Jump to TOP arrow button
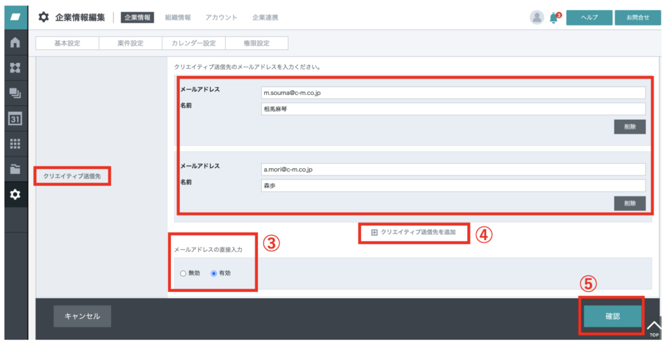This screenshot has height=343, width=670. coord(654,329)
